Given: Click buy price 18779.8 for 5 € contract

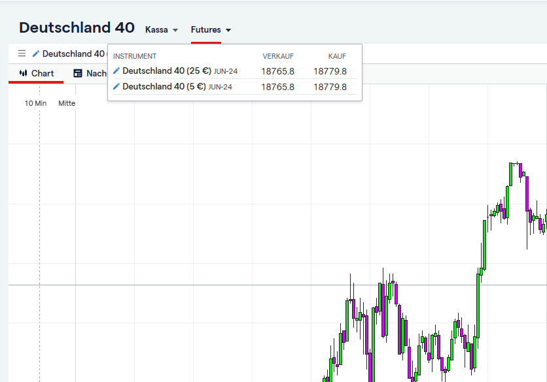Looking at the screenshot, I should [x=330, y=87].
